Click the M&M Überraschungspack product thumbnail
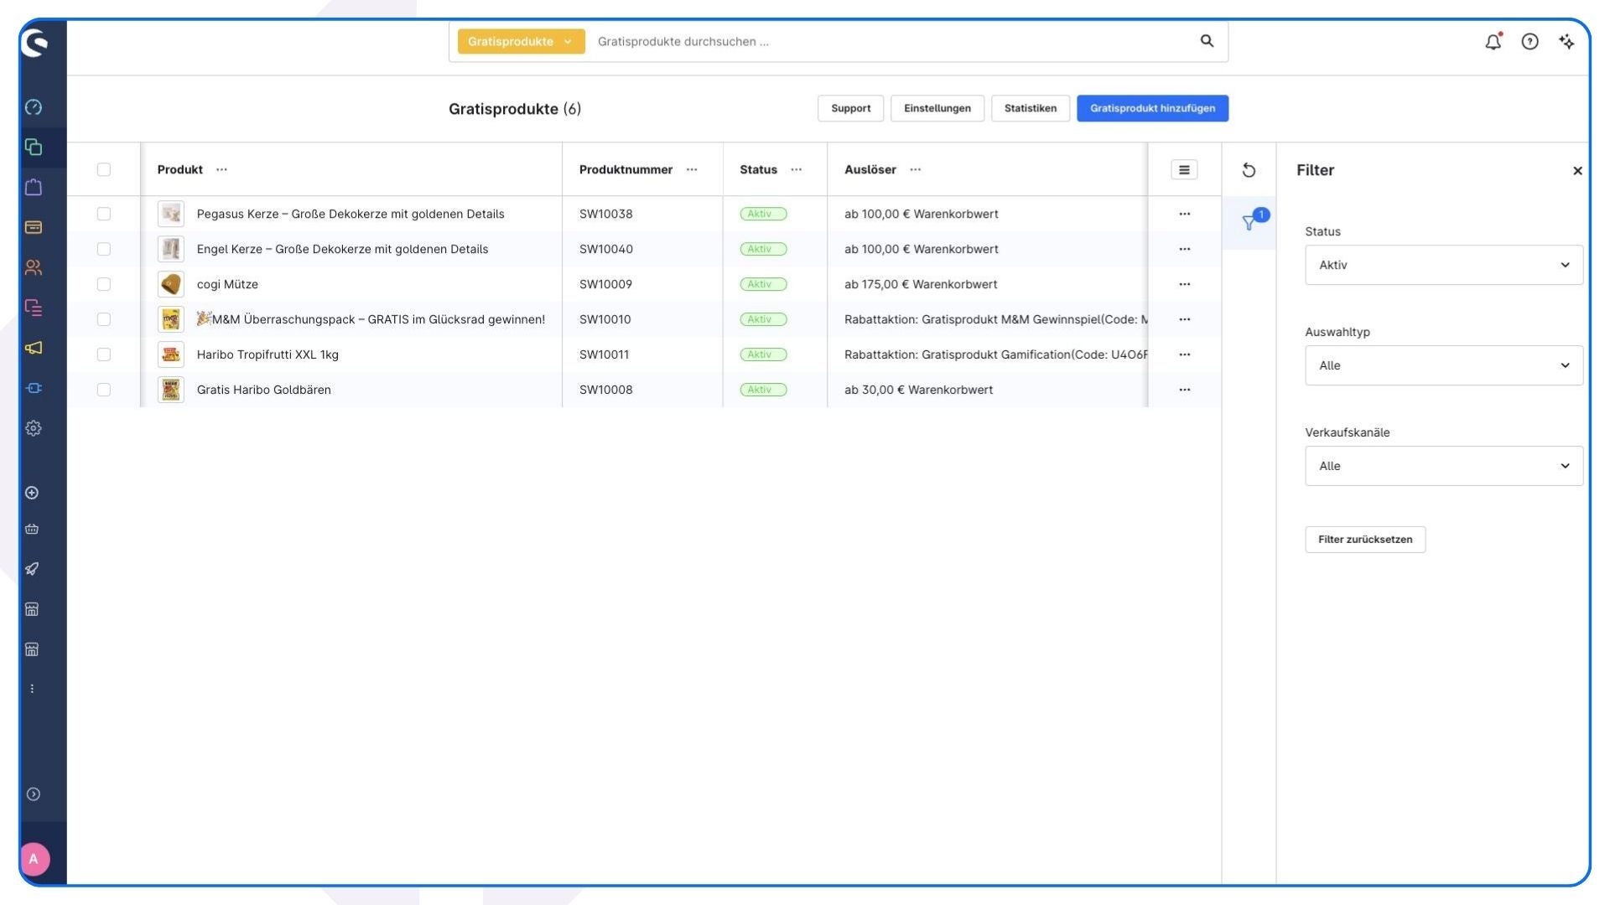 tap(171, 319)
